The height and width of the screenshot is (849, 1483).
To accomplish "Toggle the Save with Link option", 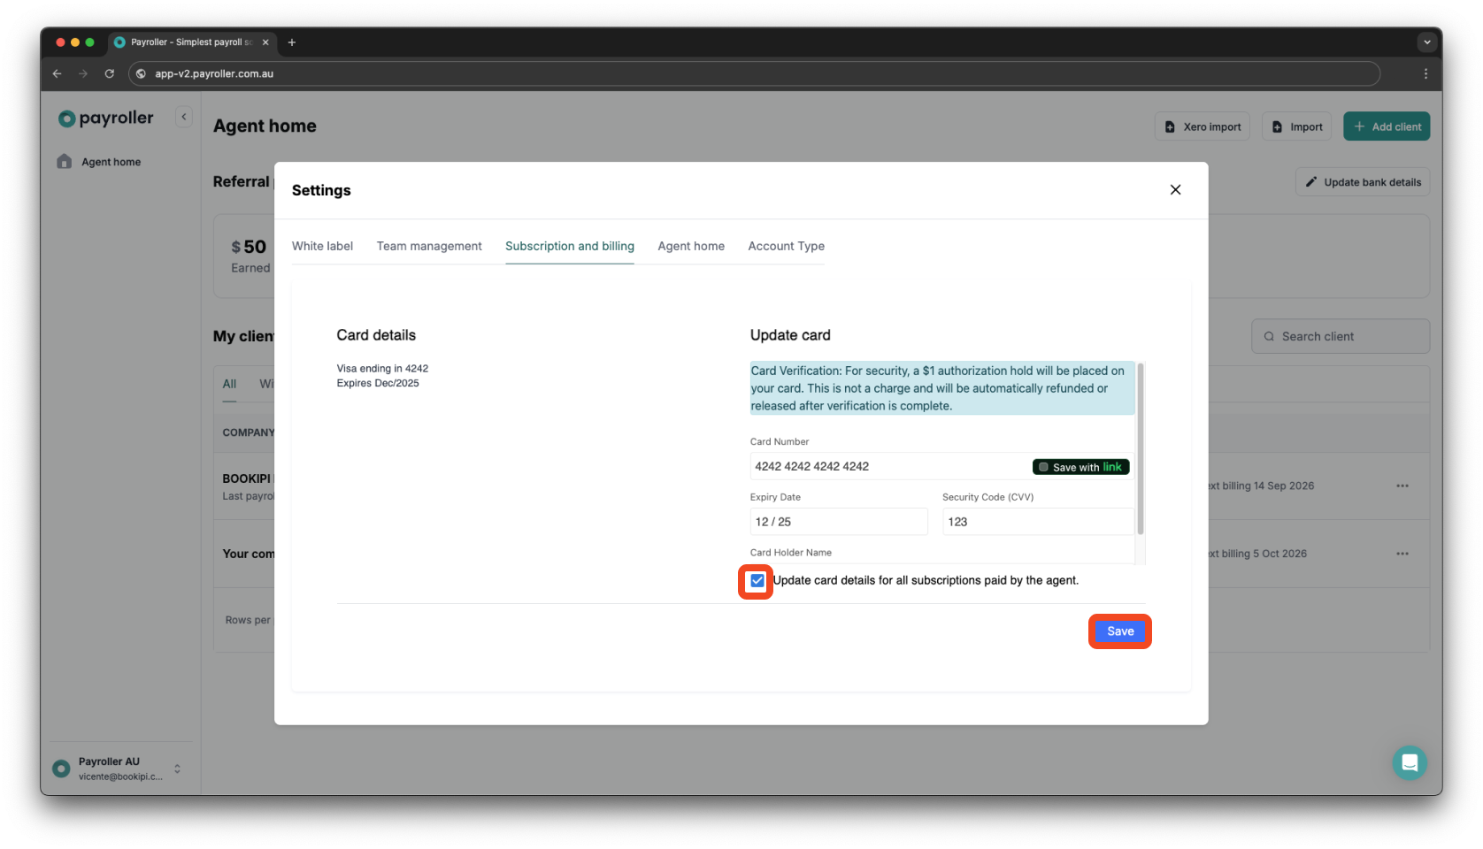I will pos(1080,466).
